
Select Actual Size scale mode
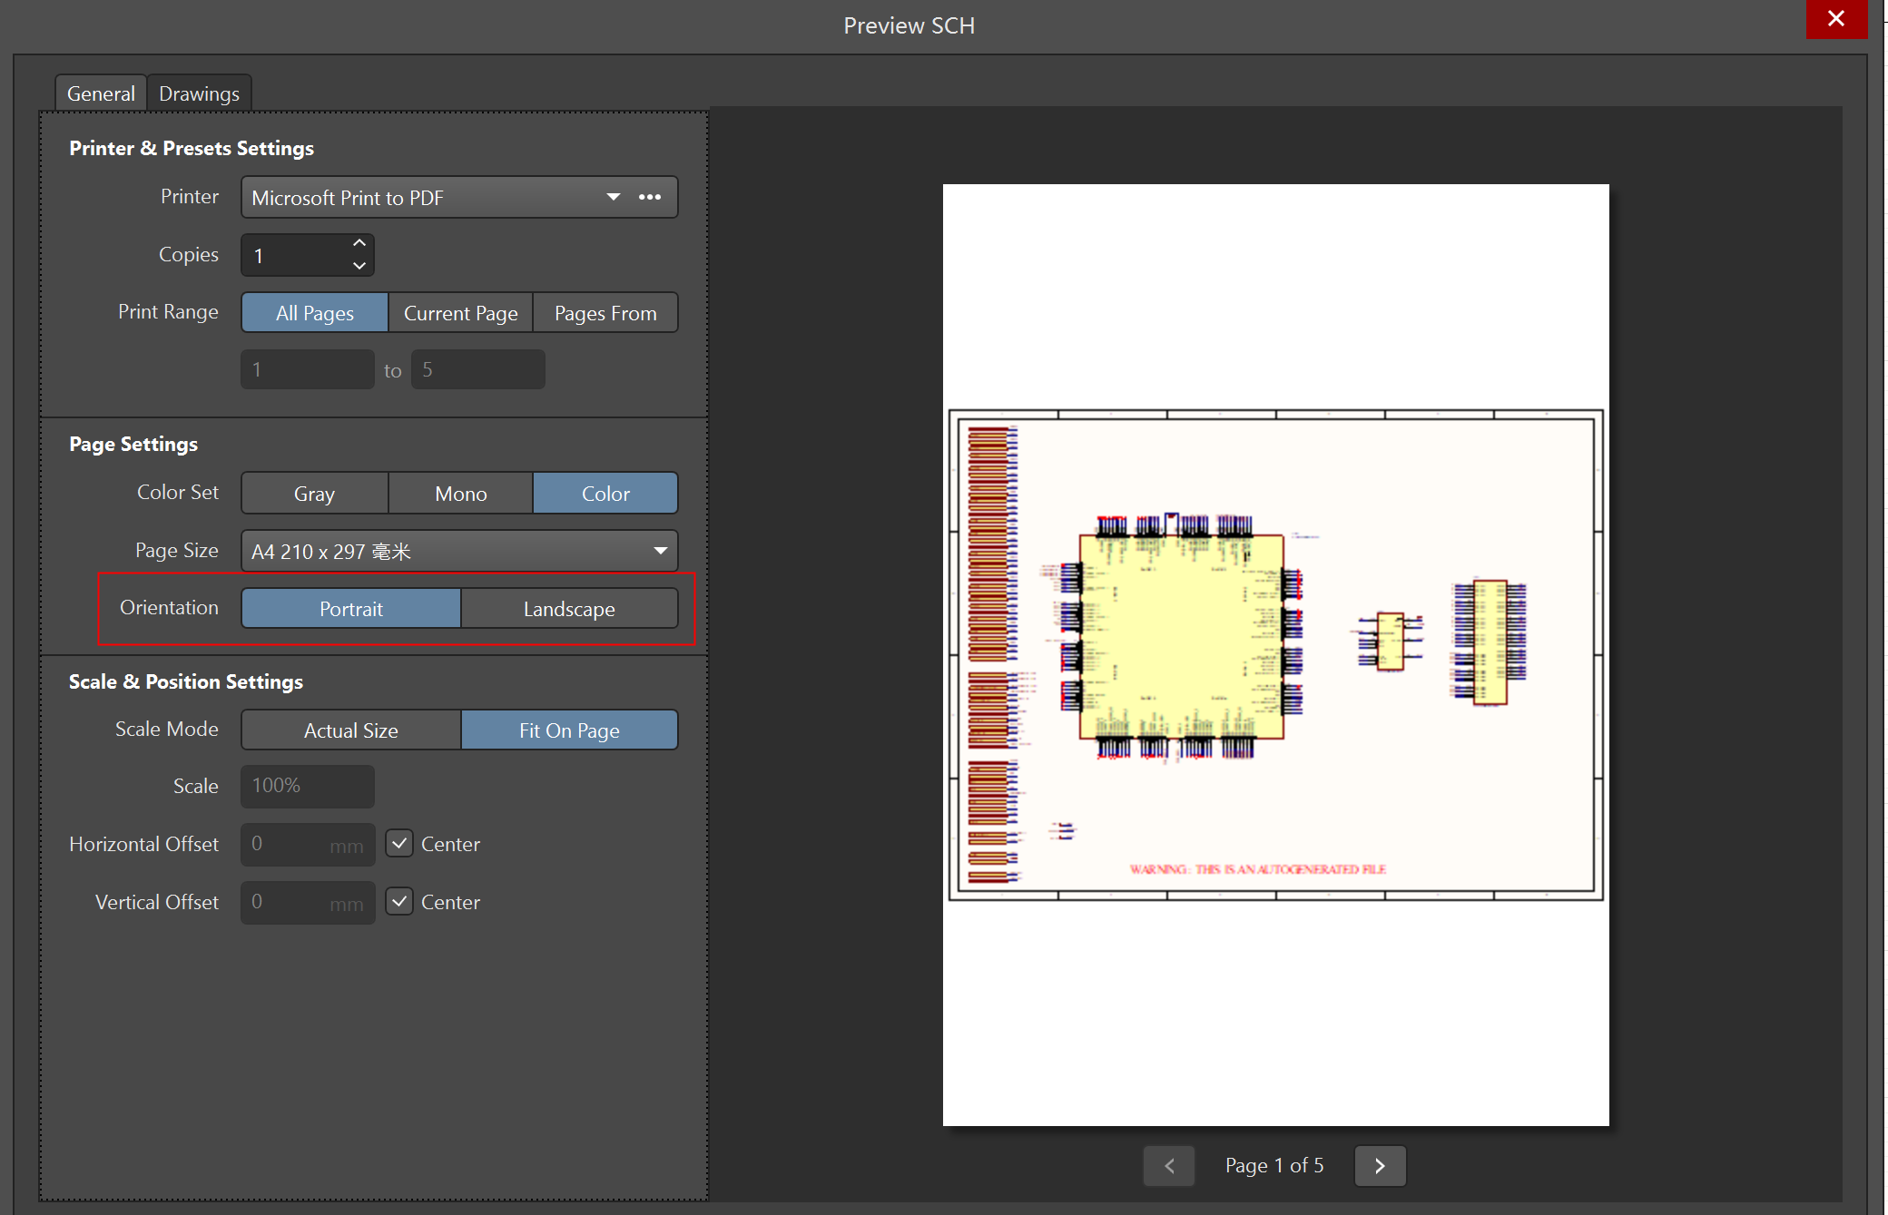click(x=351, y=730)
